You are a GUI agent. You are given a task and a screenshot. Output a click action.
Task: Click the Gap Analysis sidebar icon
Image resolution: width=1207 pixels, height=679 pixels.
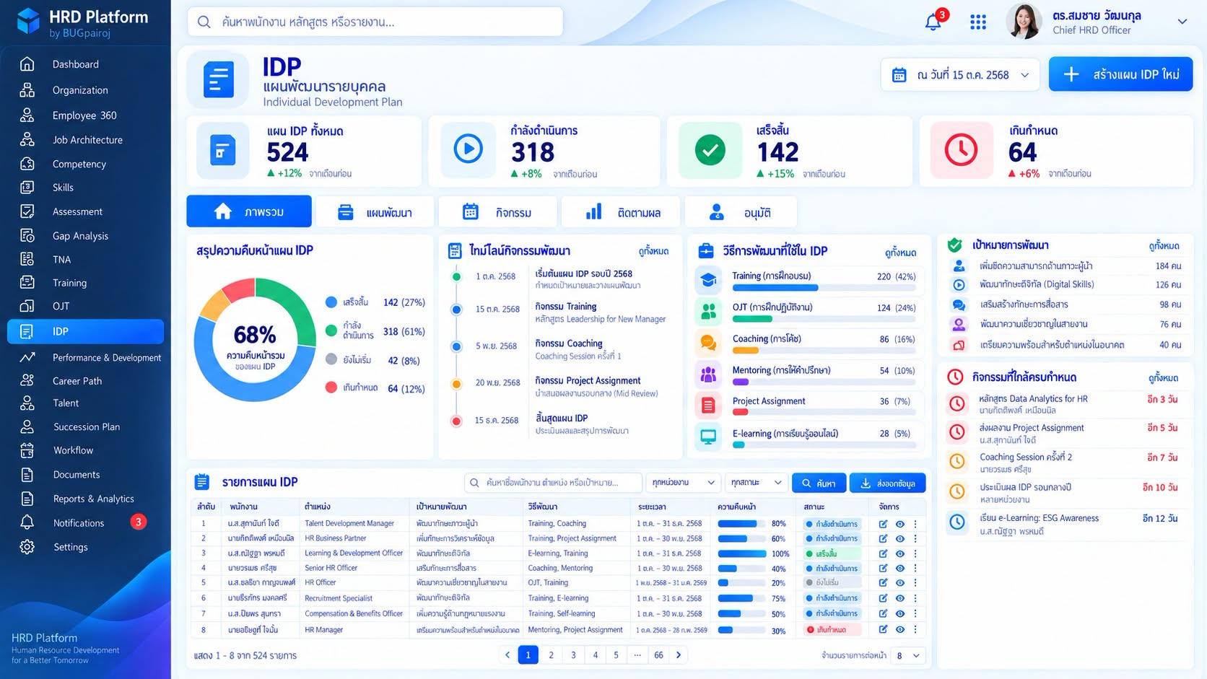[x=27, y=236]
